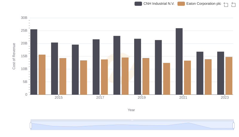The height and width of the screenshot is (137, 239).
Task: Click the Cost of Revenue axis title
Action: [x=14, y=56]
